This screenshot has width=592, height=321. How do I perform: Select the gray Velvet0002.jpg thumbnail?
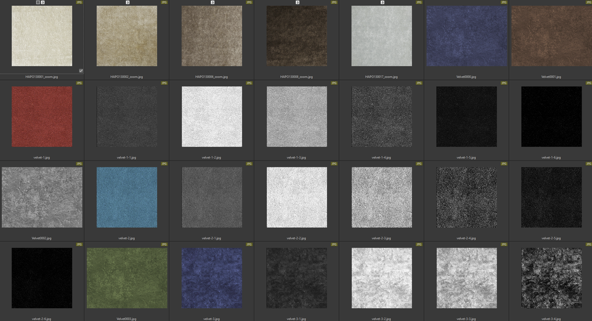tap(42, 197)
